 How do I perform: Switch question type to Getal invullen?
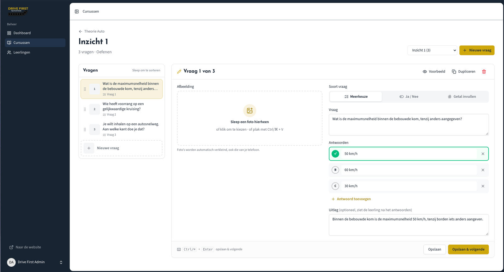462,97
